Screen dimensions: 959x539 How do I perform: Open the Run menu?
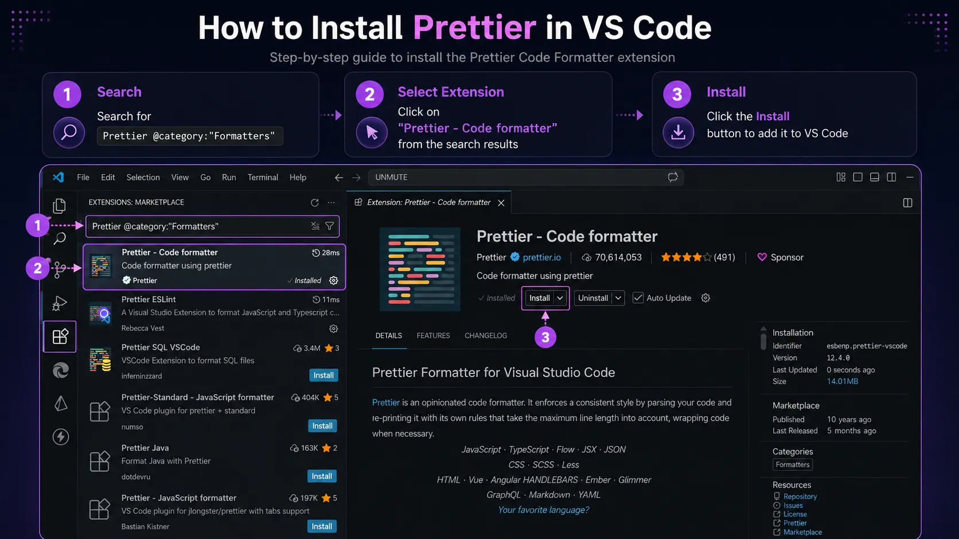(x=229, y=178)
